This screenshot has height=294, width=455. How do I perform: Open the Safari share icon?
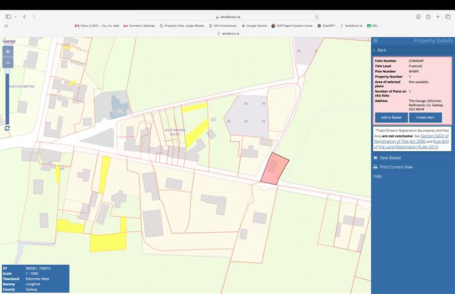coord(428,17)
